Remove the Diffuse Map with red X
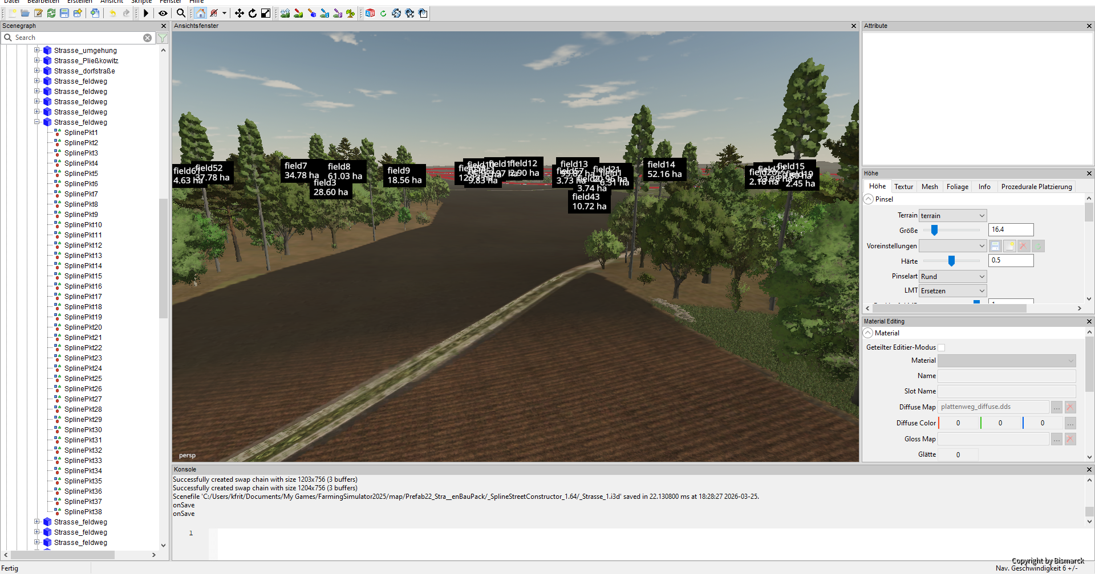 pos(1070,407)
